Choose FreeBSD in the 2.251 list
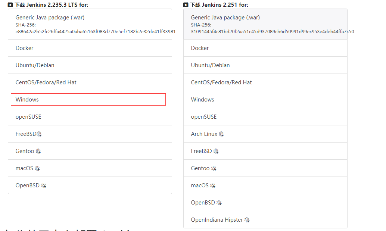 click(265, 151)
